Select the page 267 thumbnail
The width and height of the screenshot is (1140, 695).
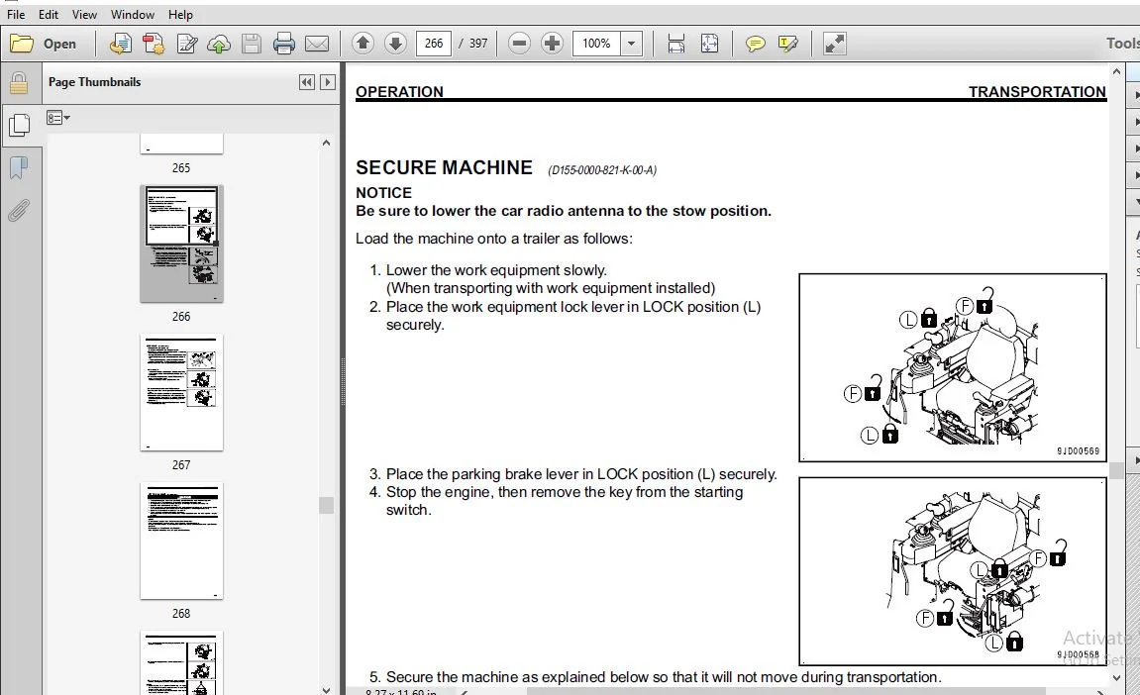click(182, 393)
